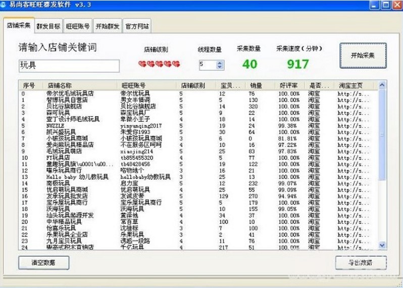403x288 pixels.
Task: Increase thread count with the spinner up arrow
Action: click(x=220, y=63)
